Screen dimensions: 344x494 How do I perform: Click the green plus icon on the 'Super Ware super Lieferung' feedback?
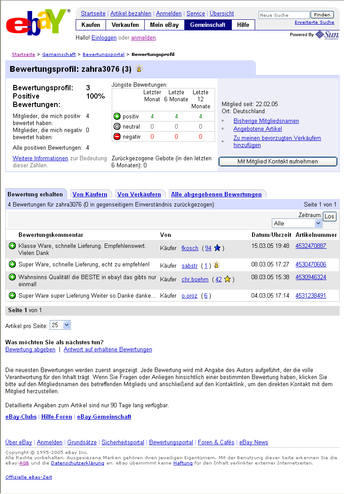pos(12,295)
